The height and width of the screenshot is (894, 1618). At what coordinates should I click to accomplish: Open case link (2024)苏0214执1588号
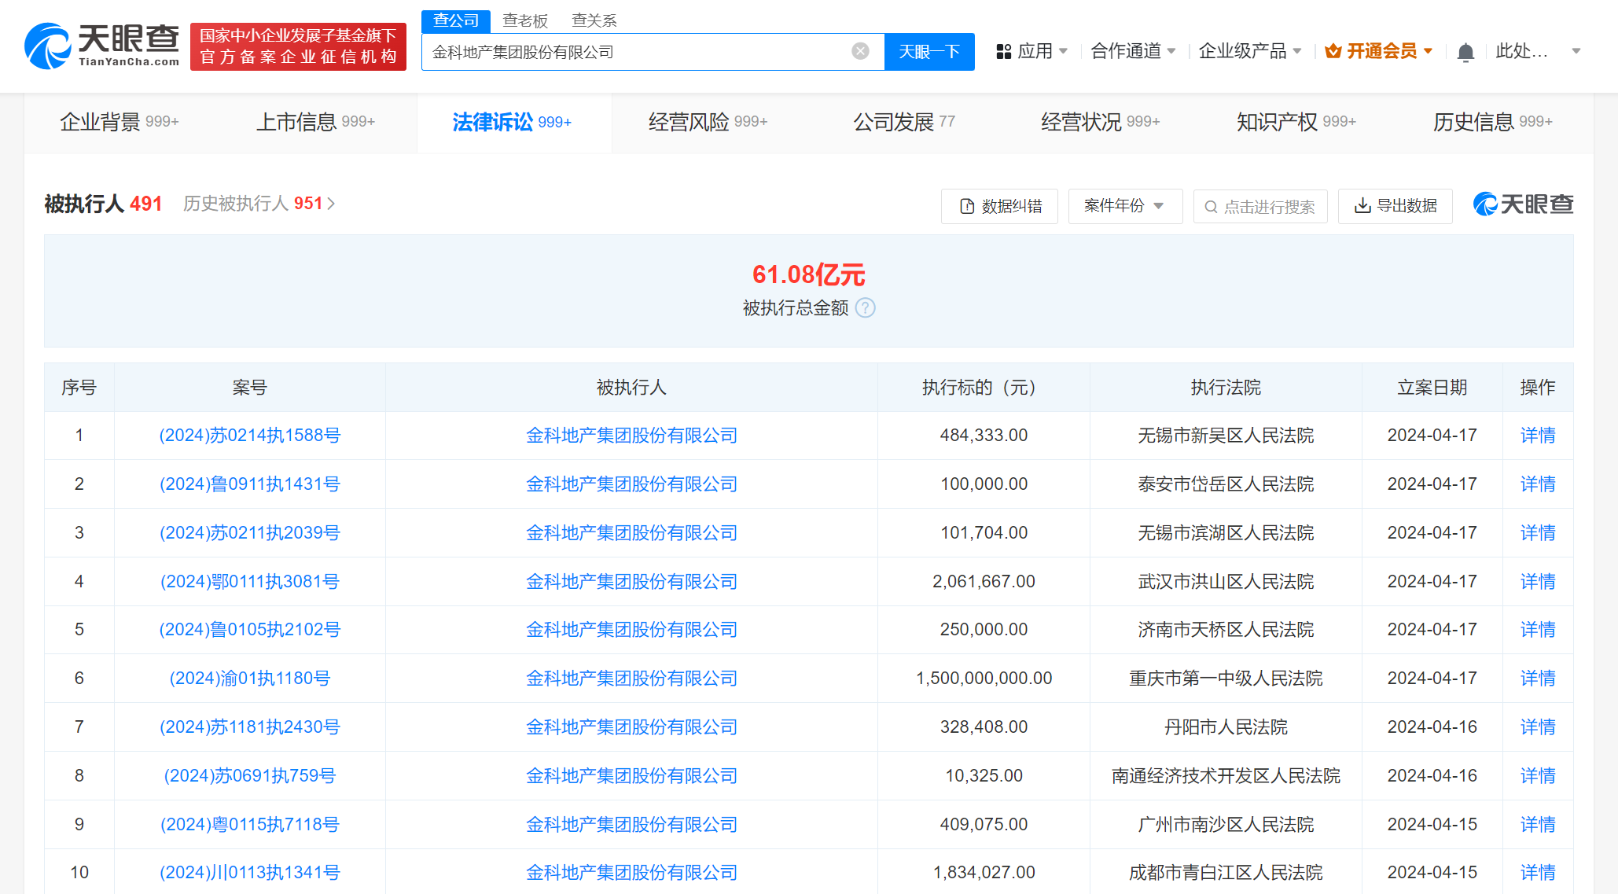(x=249, y=435)
